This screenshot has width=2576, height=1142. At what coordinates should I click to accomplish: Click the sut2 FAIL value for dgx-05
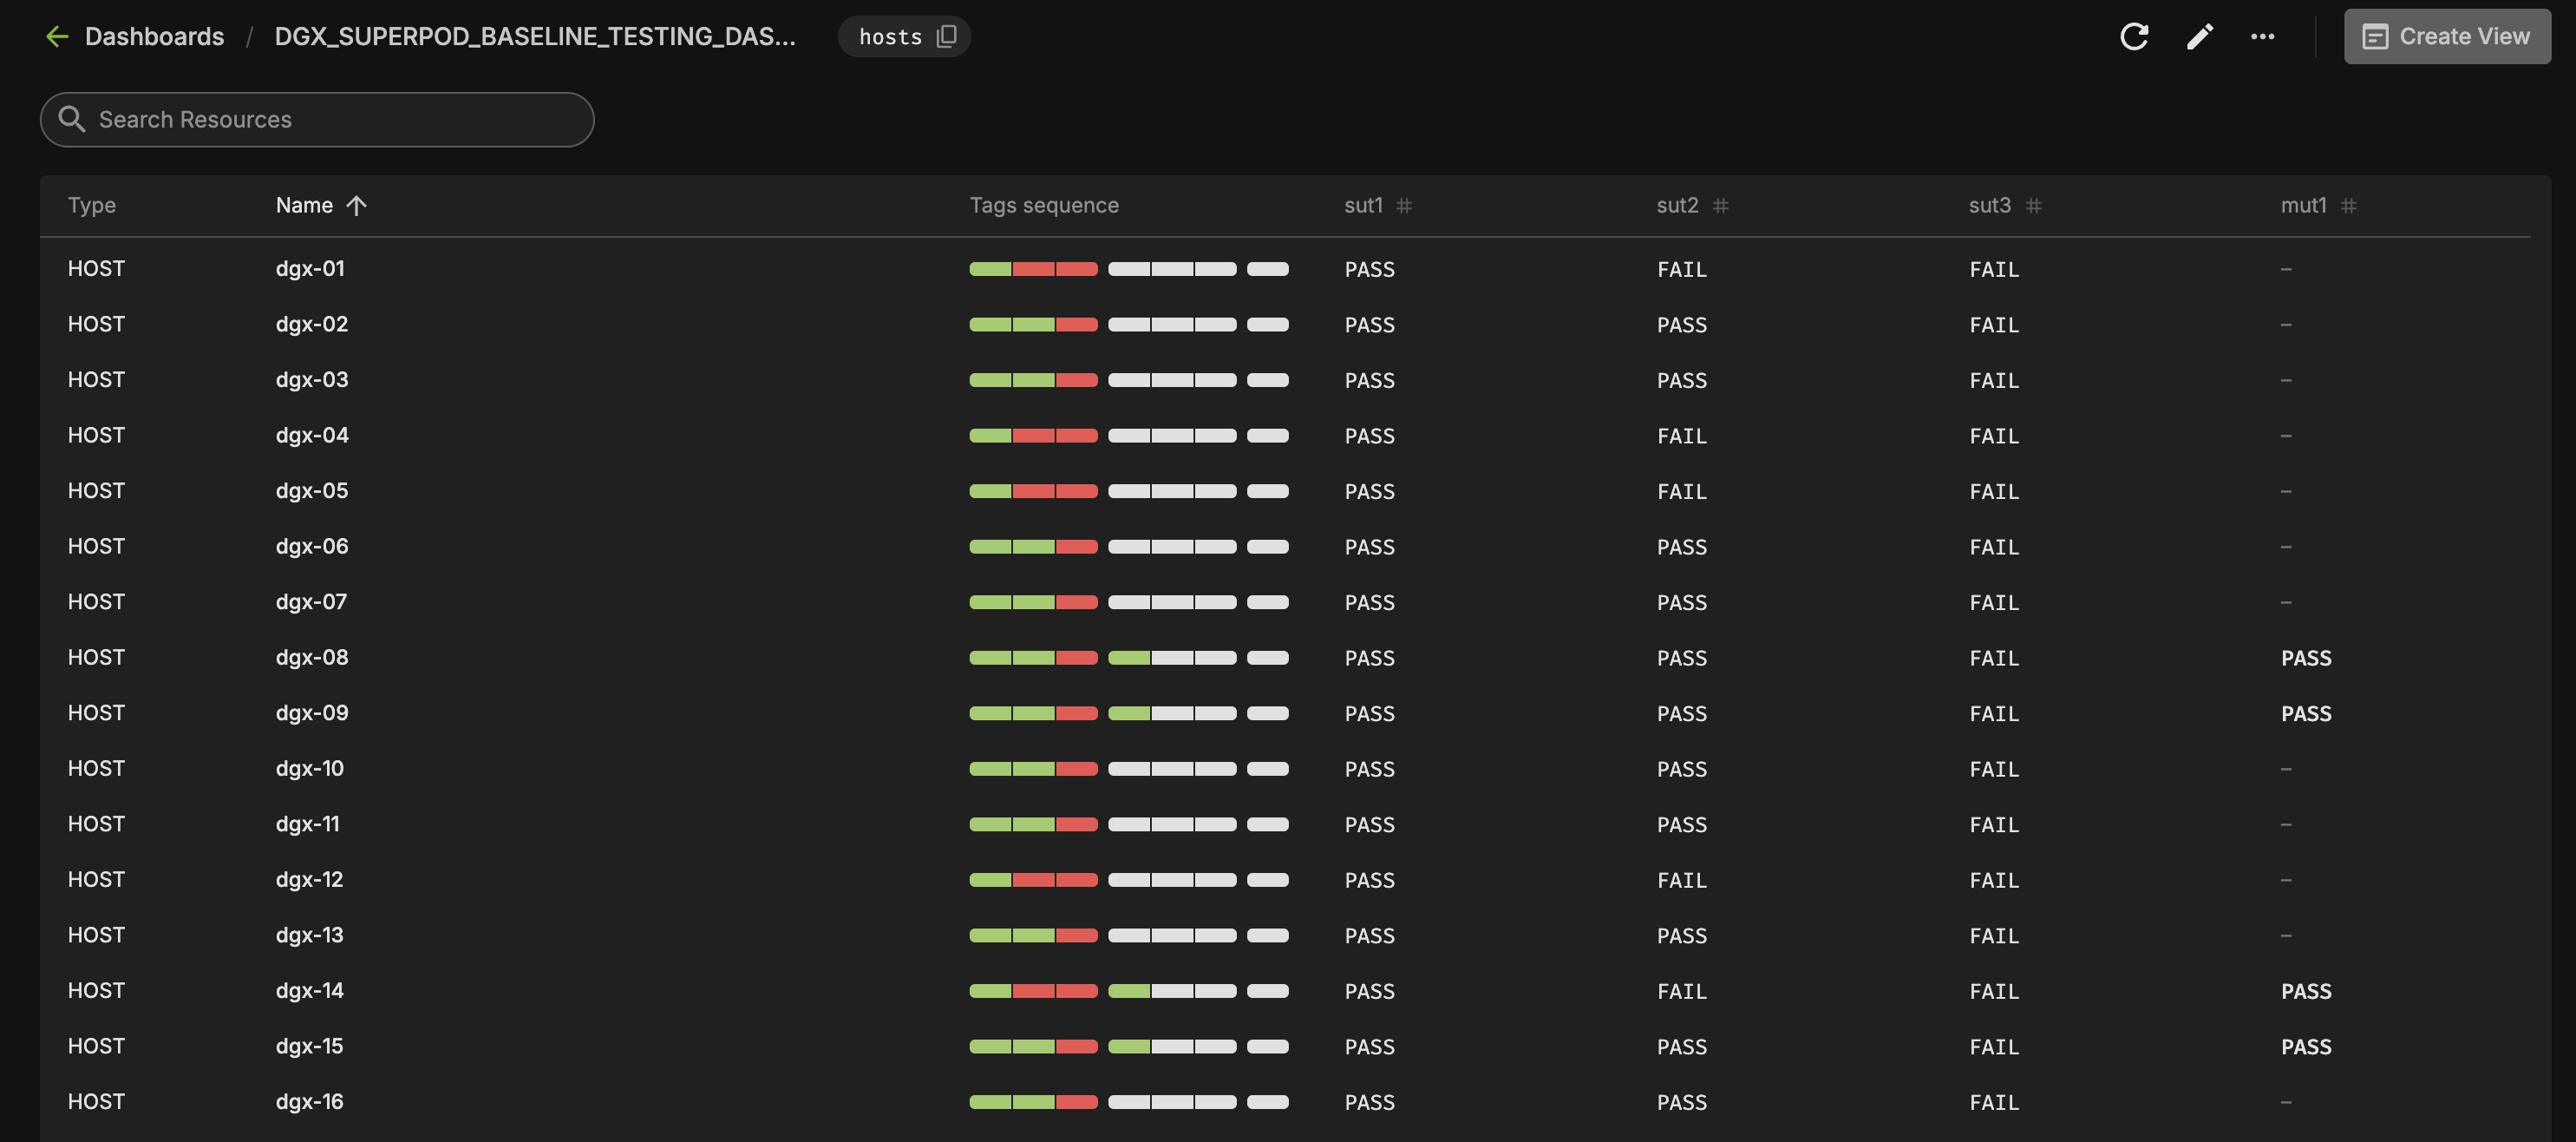tap(1681, 491)
